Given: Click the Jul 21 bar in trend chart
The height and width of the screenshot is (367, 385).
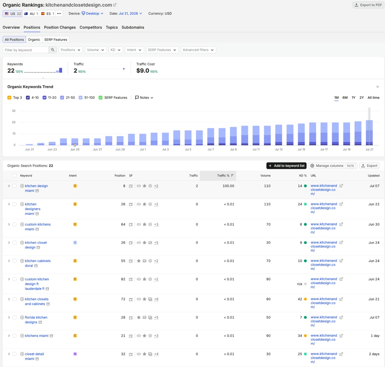Looking at the screenshot, I should coord(369,133).
